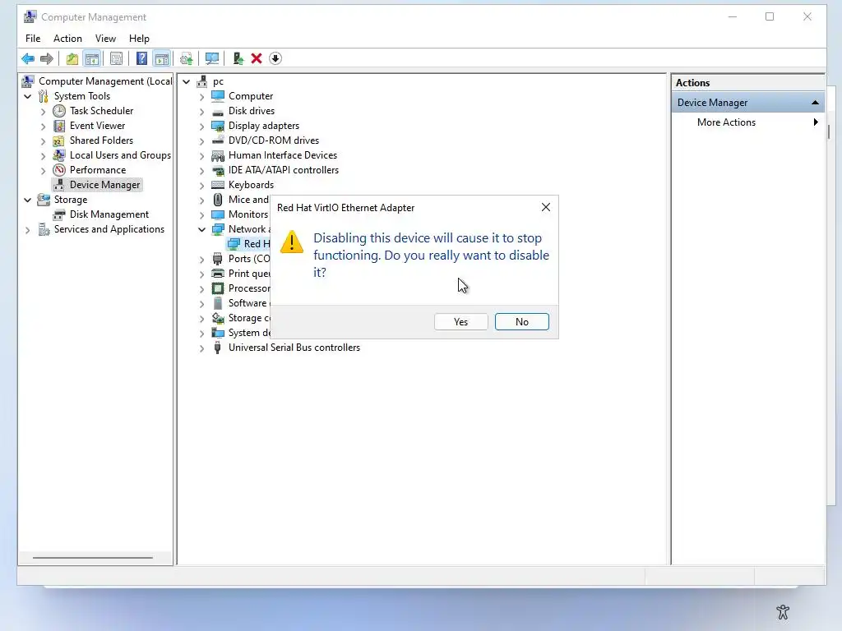Image resolution: width=842 pixels, height=631 pixels.
Task: Click the Disk Management icon
Action: (59, 214)
